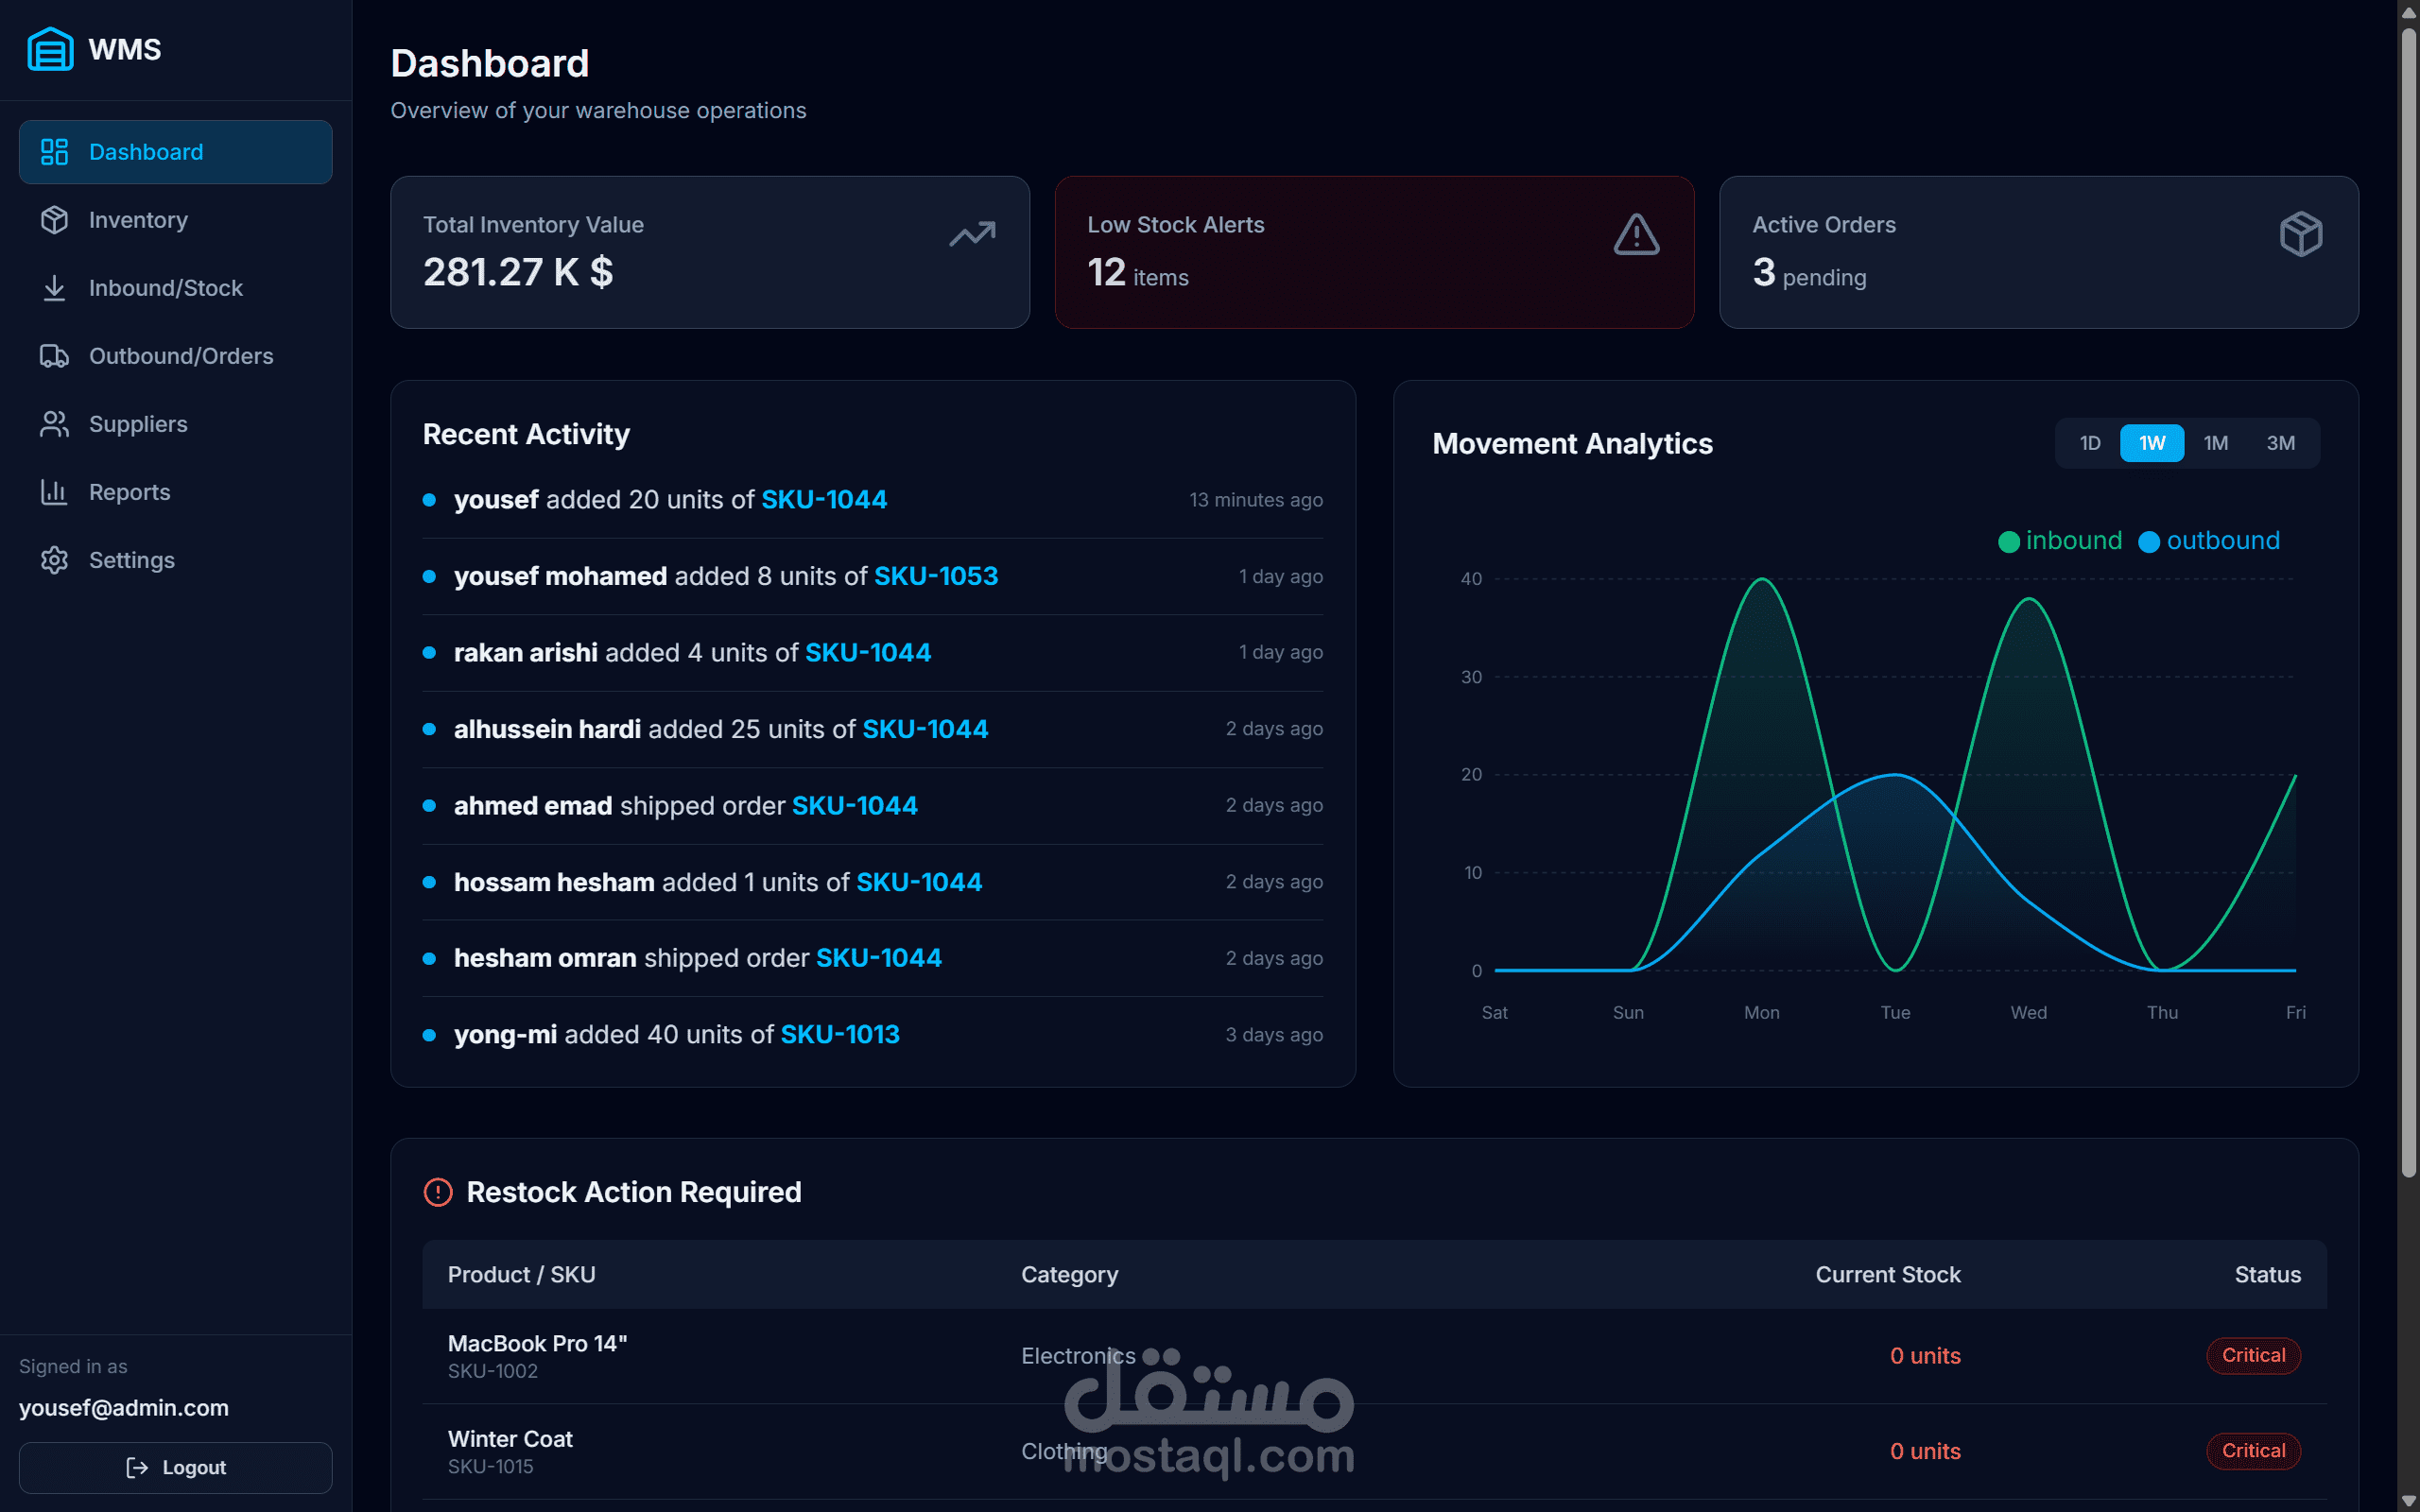2420x1512 pixels.
Task: Click the Logout button
Action: [175, 1467]
